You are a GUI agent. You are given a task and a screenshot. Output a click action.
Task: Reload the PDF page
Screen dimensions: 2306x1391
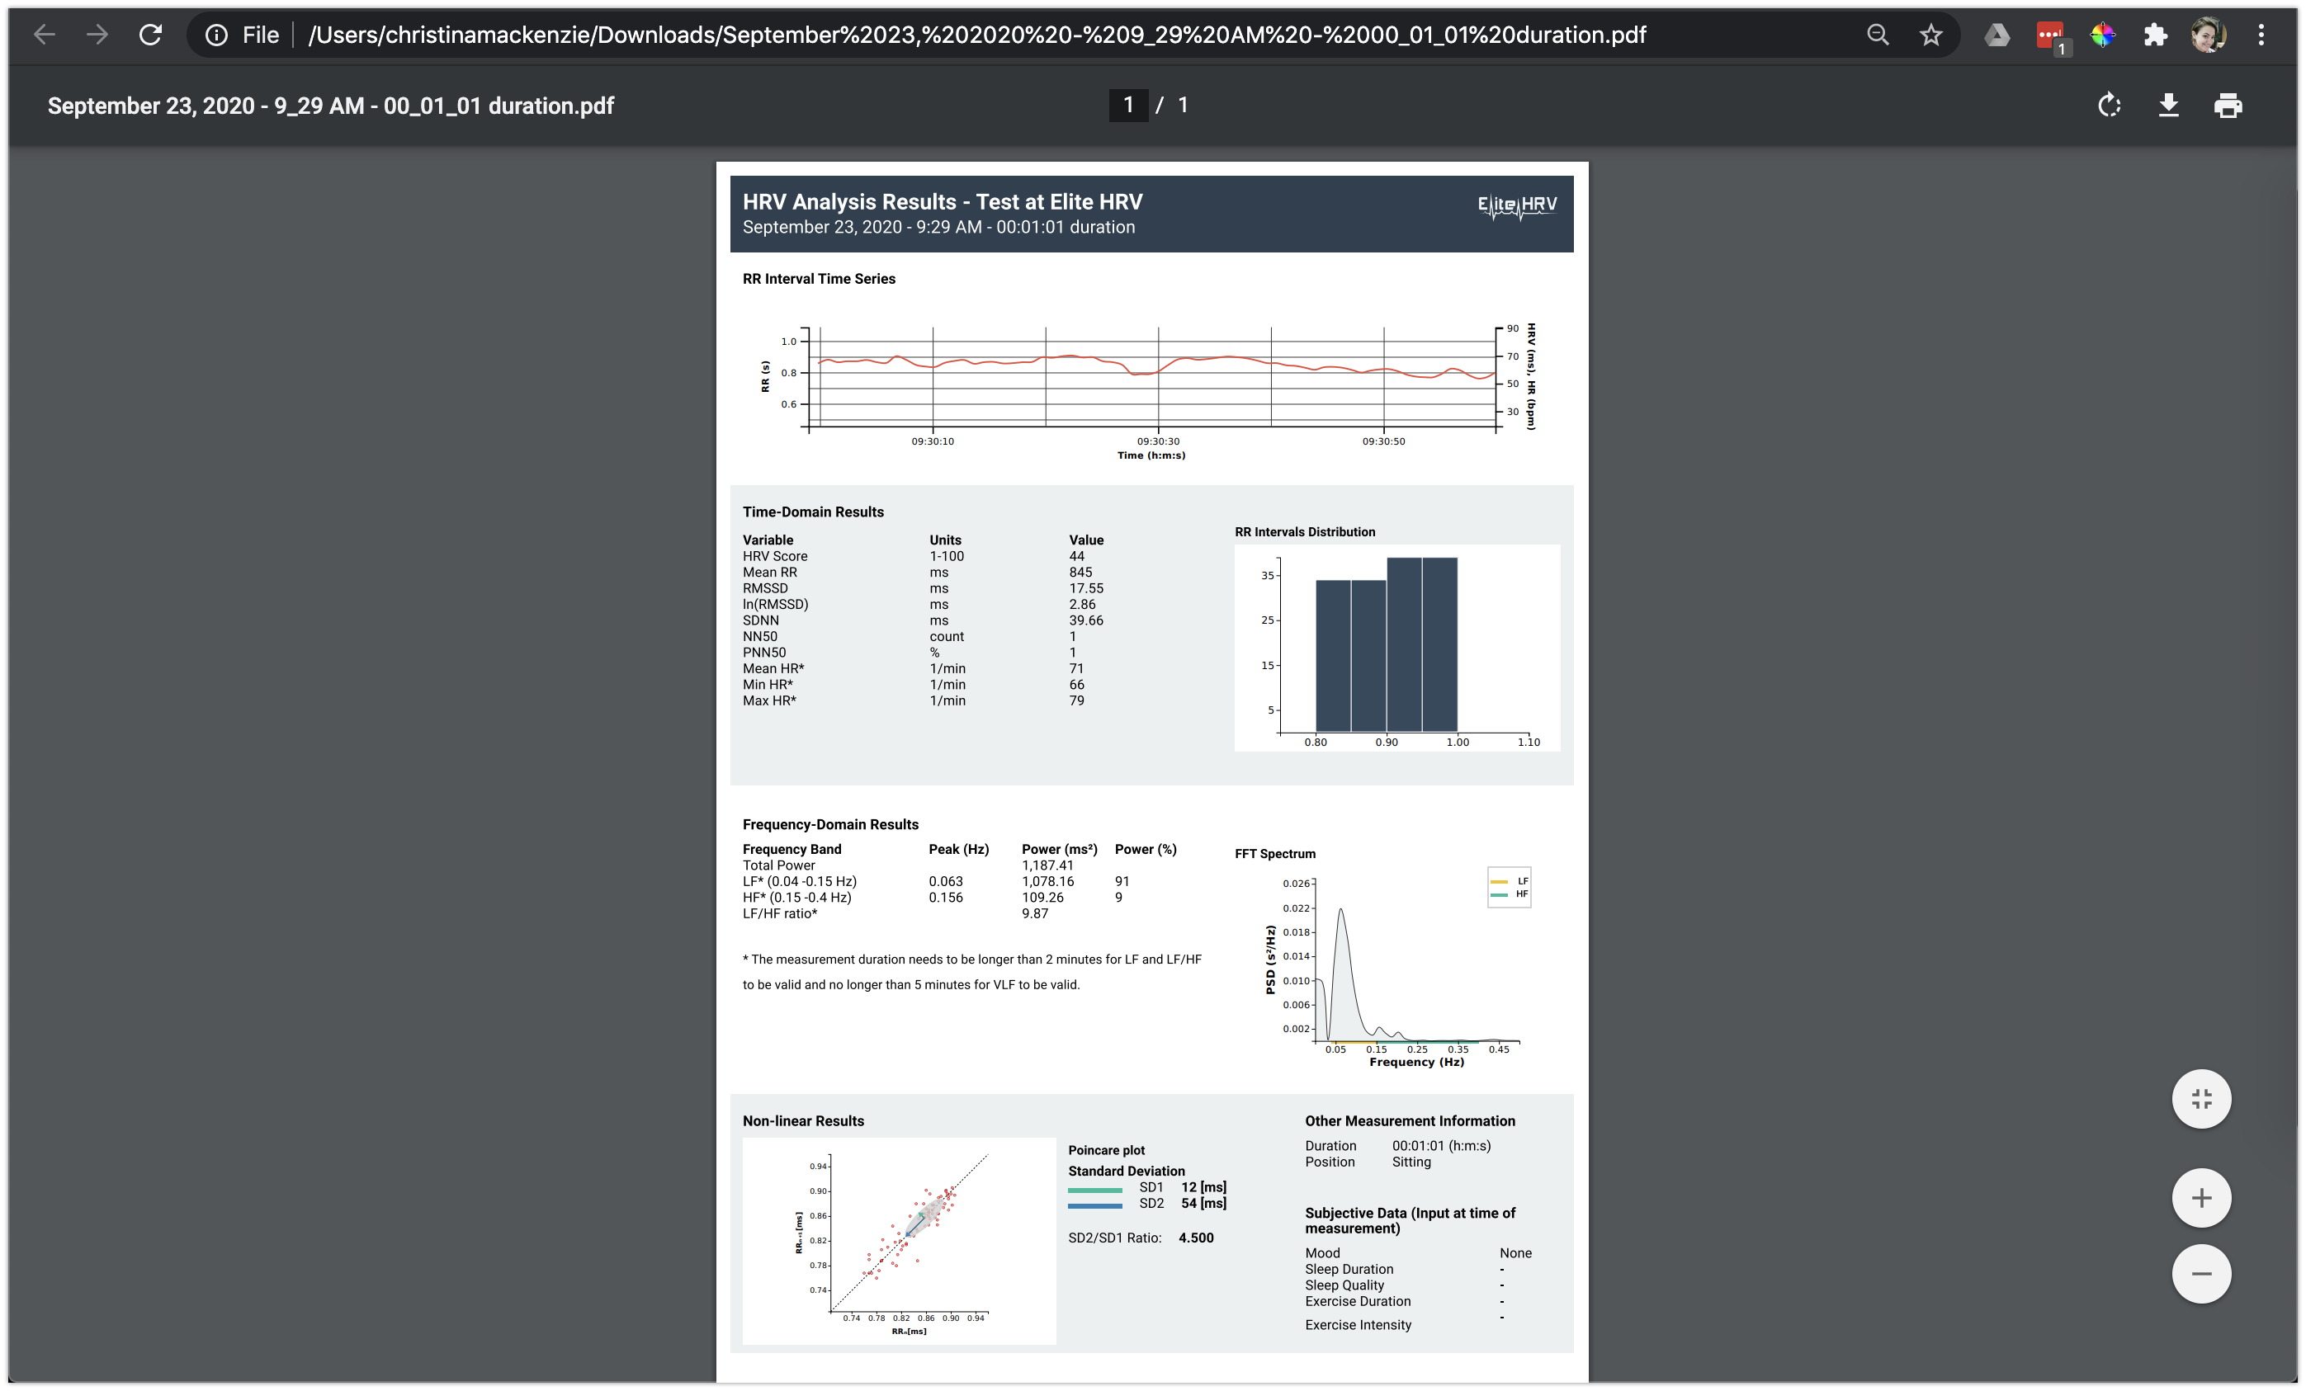point(151,35)
